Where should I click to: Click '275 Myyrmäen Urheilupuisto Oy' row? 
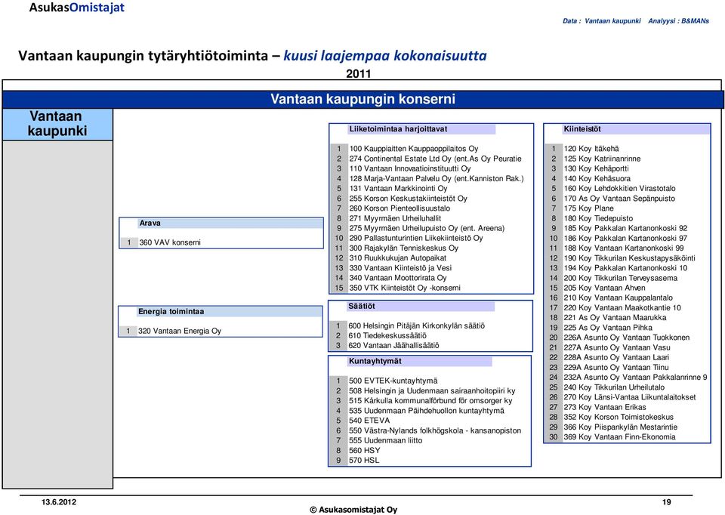pos(427,228)
